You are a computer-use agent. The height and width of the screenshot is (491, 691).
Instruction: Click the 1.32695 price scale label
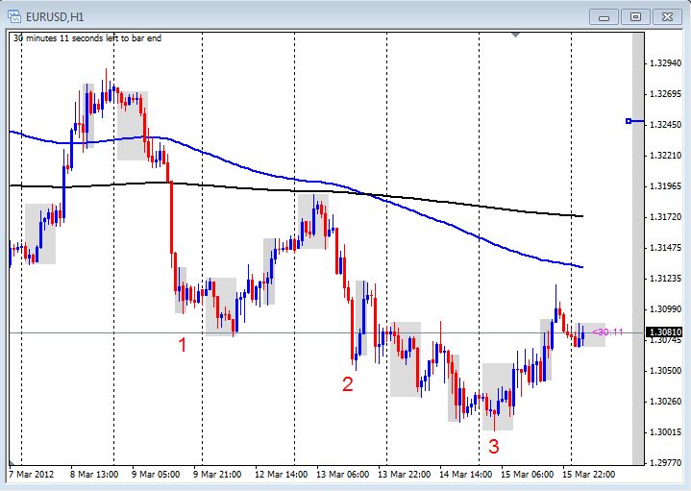(665, 94)
